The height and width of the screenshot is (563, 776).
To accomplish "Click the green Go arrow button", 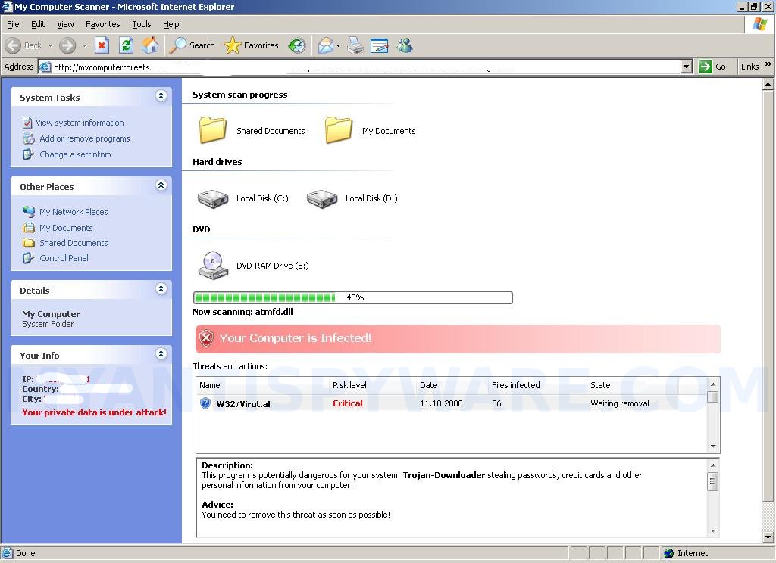I will (x=705, y=67).
